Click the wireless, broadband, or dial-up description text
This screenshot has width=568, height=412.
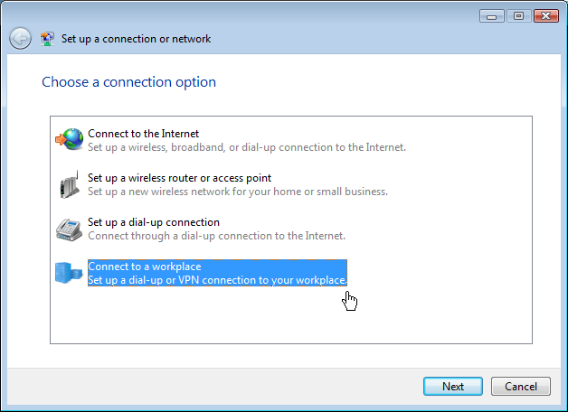[x=247, y=147]
